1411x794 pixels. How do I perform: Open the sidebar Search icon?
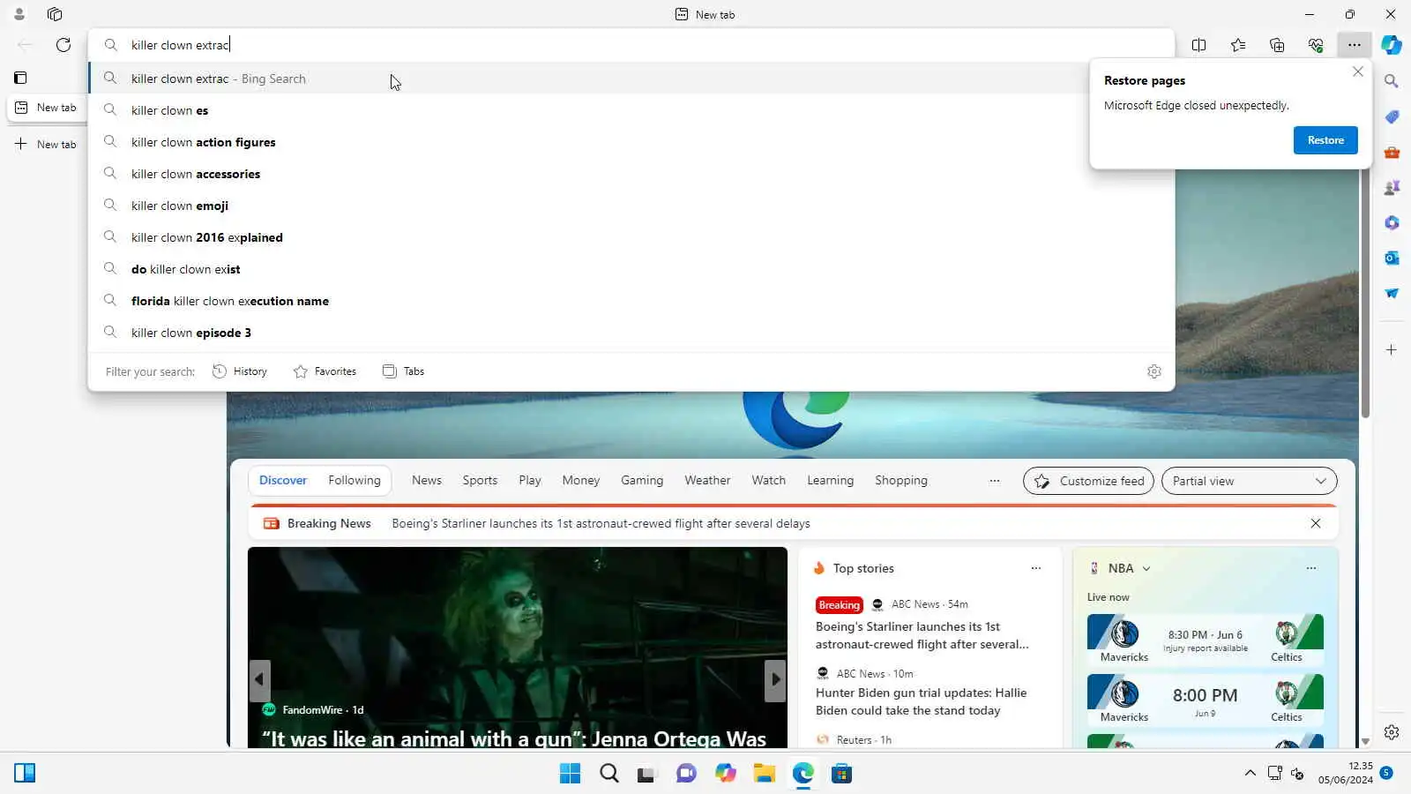click(x=1392, y=81)
